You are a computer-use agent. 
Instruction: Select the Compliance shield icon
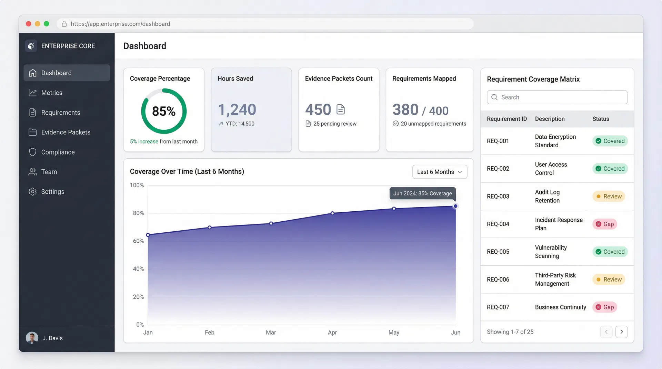coord(32,152)
